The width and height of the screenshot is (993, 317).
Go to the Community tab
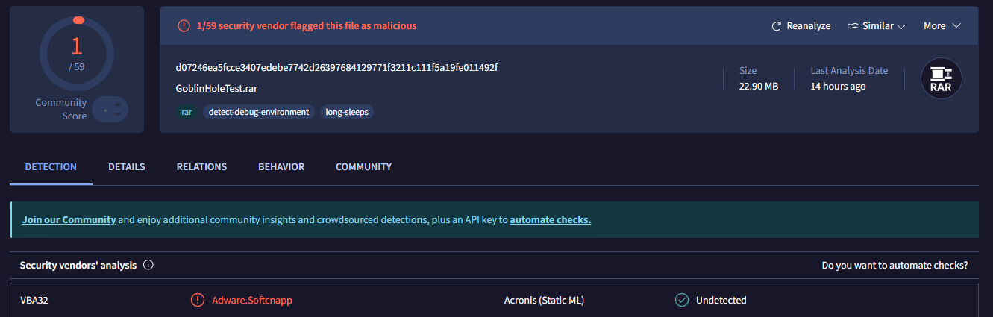pos(363,166)
